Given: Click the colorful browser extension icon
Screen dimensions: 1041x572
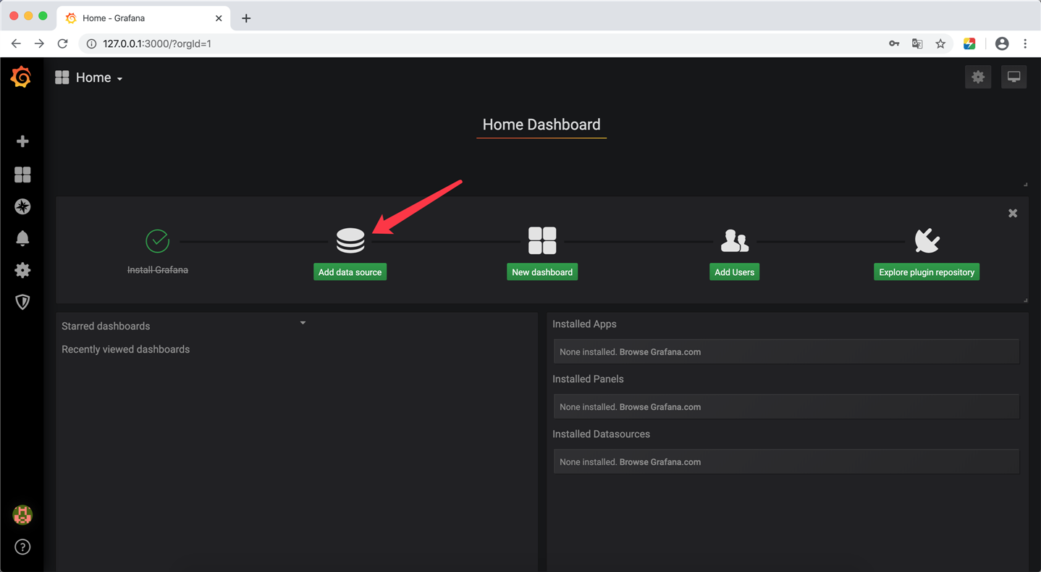Looking at the screenshot, I should (969, 43).
